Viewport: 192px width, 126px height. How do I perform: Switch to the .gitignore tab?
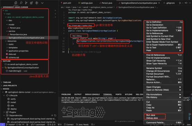click(169, 3)
